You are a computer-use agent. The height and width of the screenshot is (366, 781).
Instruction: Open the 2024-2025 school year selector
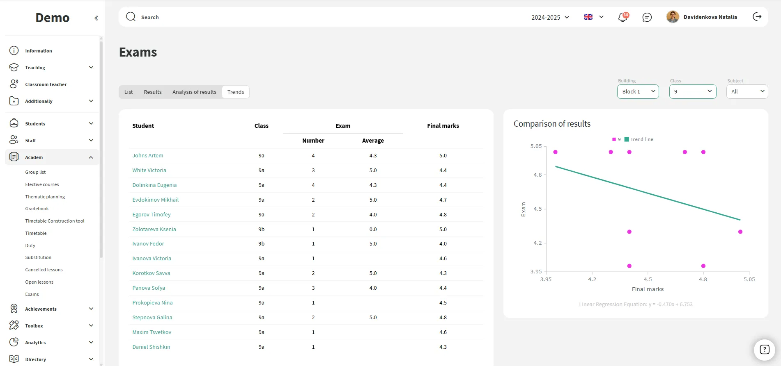[550, 17]
